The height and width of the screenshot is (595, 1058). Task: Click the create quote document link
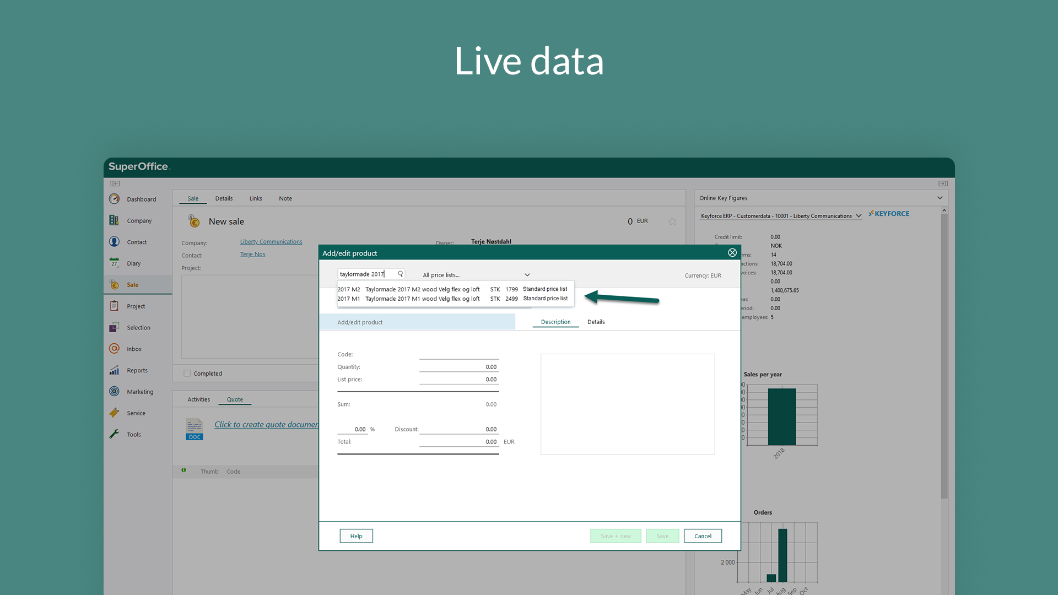point(266,424)
